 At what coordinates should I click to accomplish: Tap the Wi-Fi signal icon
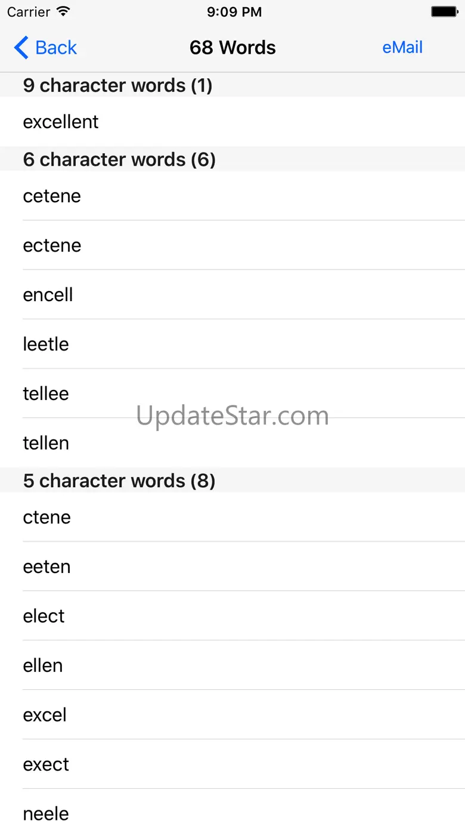(x=63, y=12)
